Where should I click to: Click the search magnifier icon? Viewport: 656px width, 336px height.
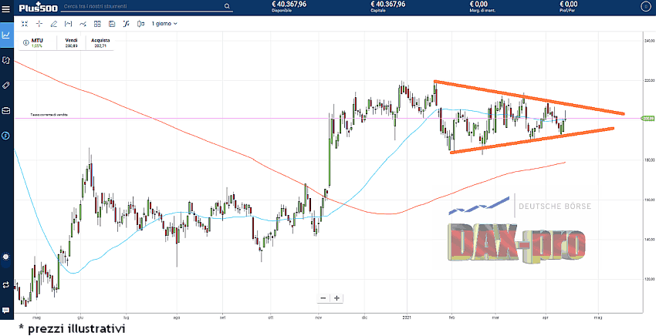click(x=227, y=6)
